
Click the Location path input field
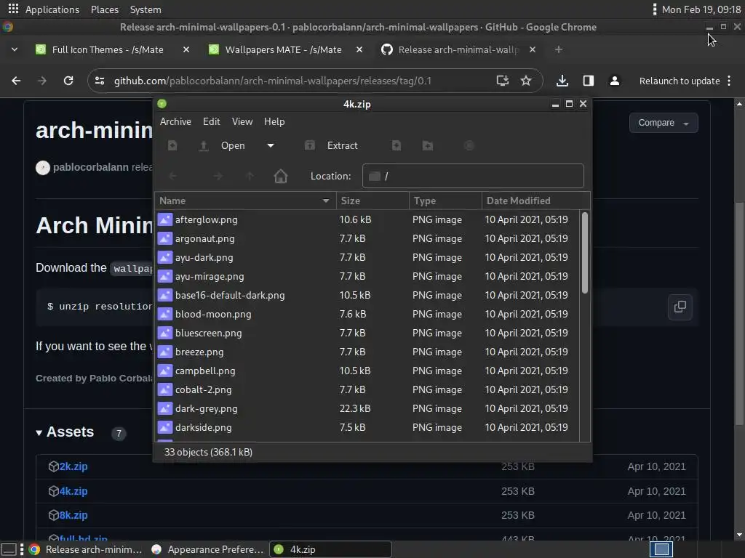pos(473,176)
